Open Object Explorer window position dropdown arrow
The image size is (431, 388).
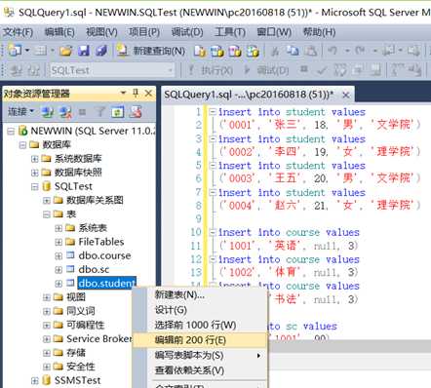coord(123,93)
